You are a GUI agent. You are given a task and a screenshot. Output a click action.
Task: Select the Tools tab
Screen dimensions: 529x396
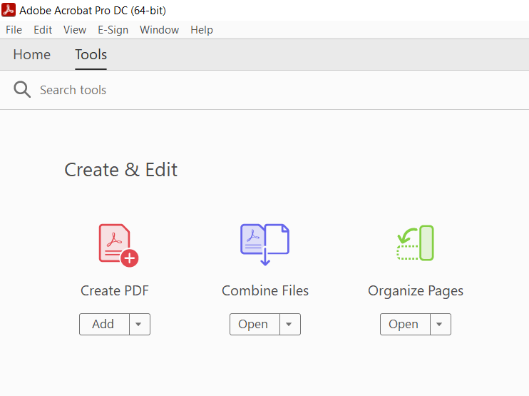(x=91, y=54)
